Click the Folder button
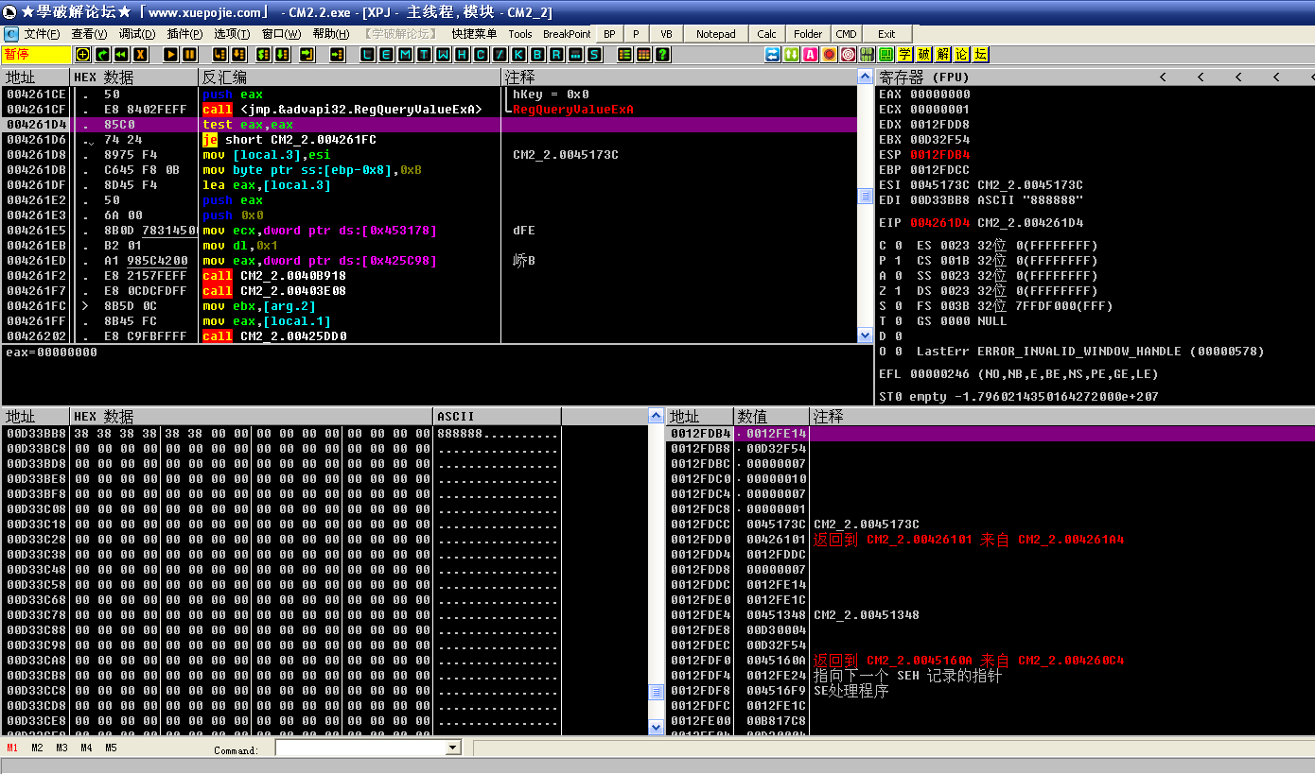The width and height of the screenshot is (1315, 774). (808, 33)
